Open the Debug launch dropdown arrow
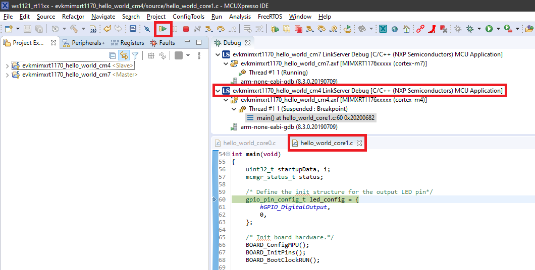 coord(479,29)
